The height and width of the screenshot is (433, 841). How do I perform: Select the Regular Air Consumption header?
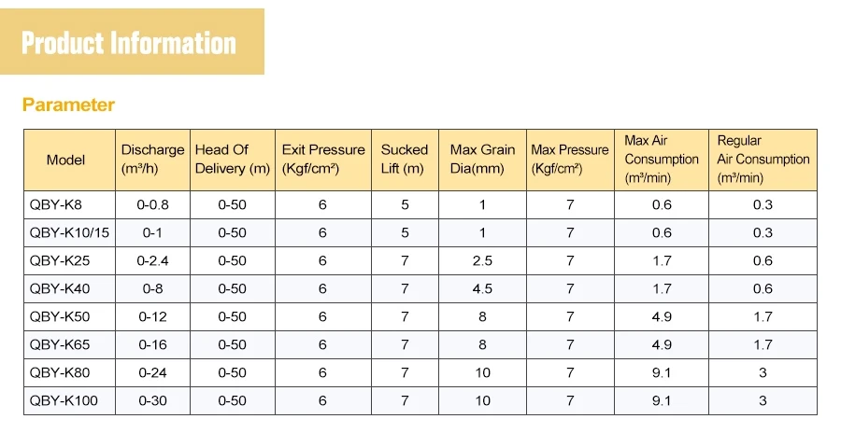tap(763, 160)
